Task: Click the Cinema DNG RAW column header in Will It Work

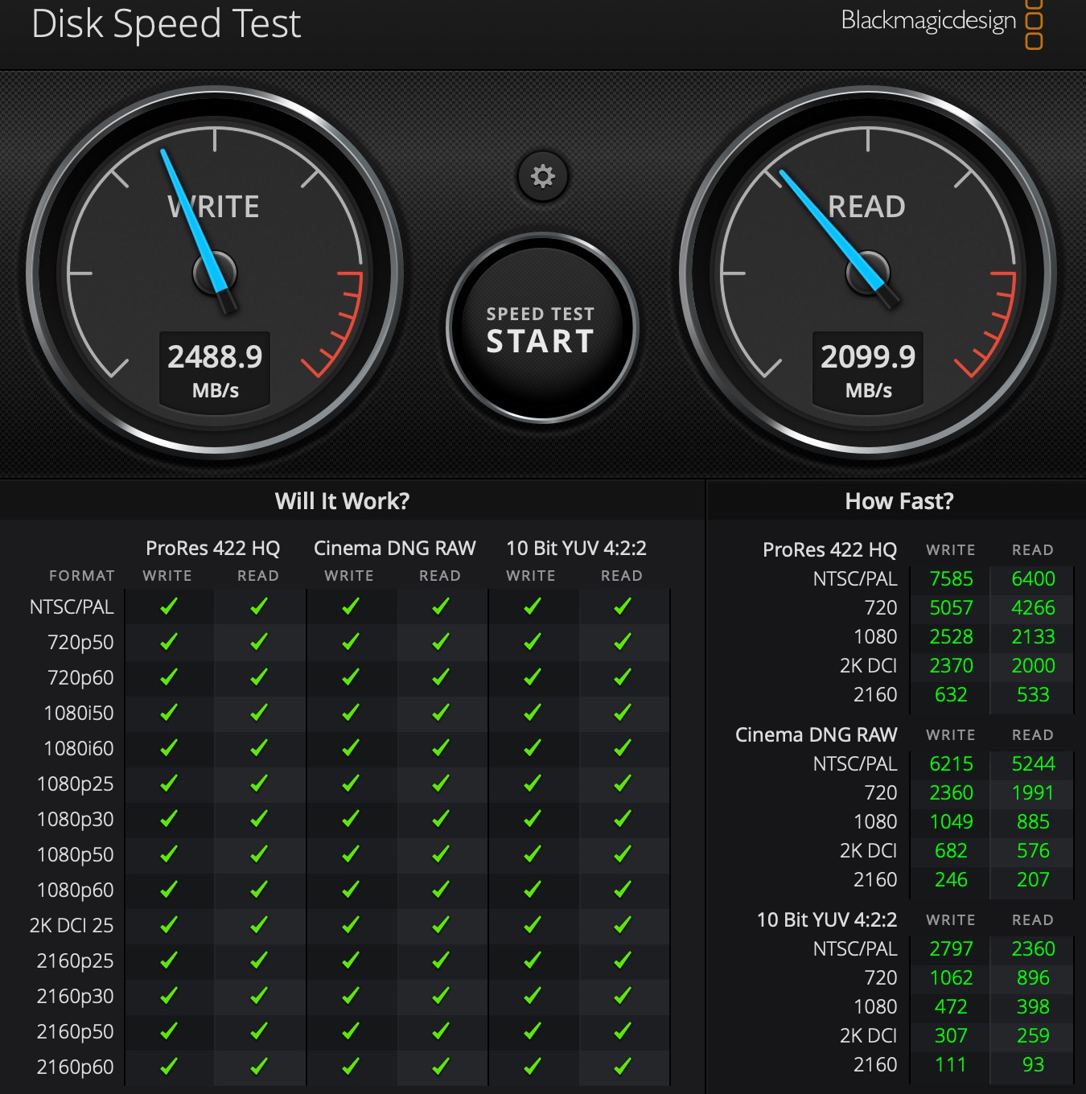Action: (395, 549)
